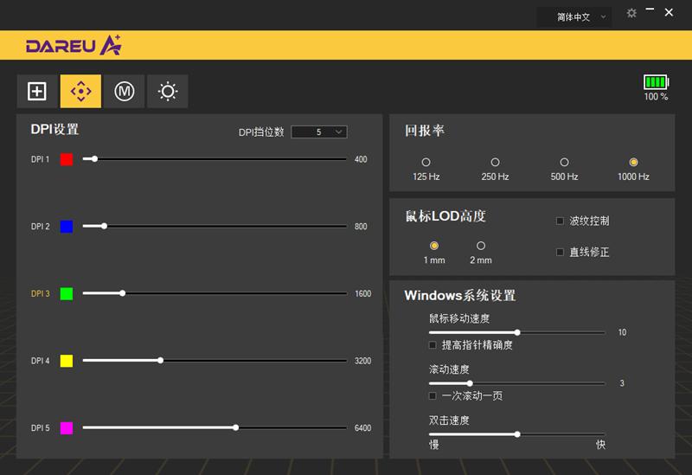Pick the magenta DPI 5 color swatch
The height and width of the screenshot is (475, 692).
click(x=67, y=427)
